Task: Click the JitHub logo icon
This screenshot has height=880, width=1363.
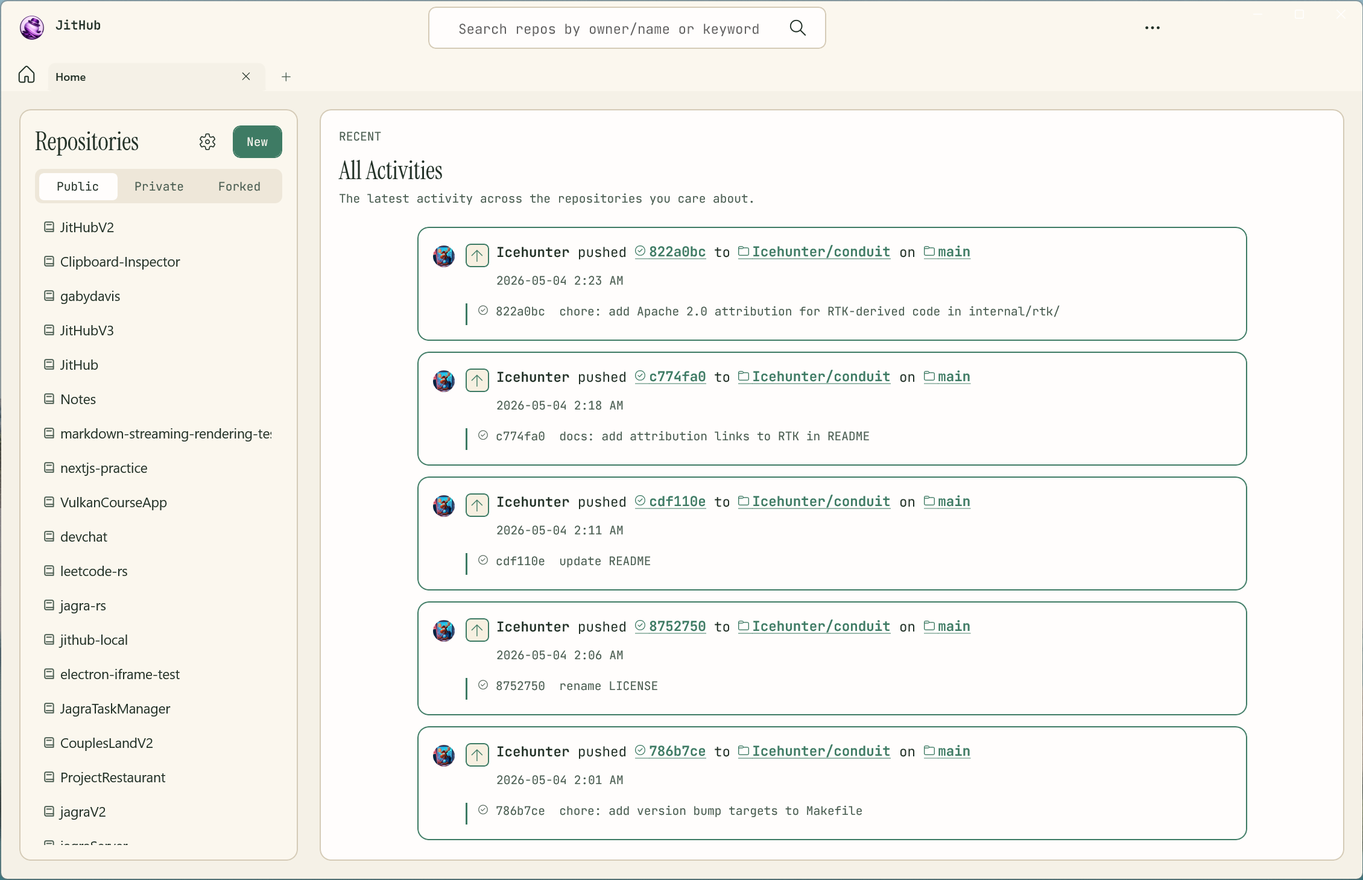Action: (31, 27)
